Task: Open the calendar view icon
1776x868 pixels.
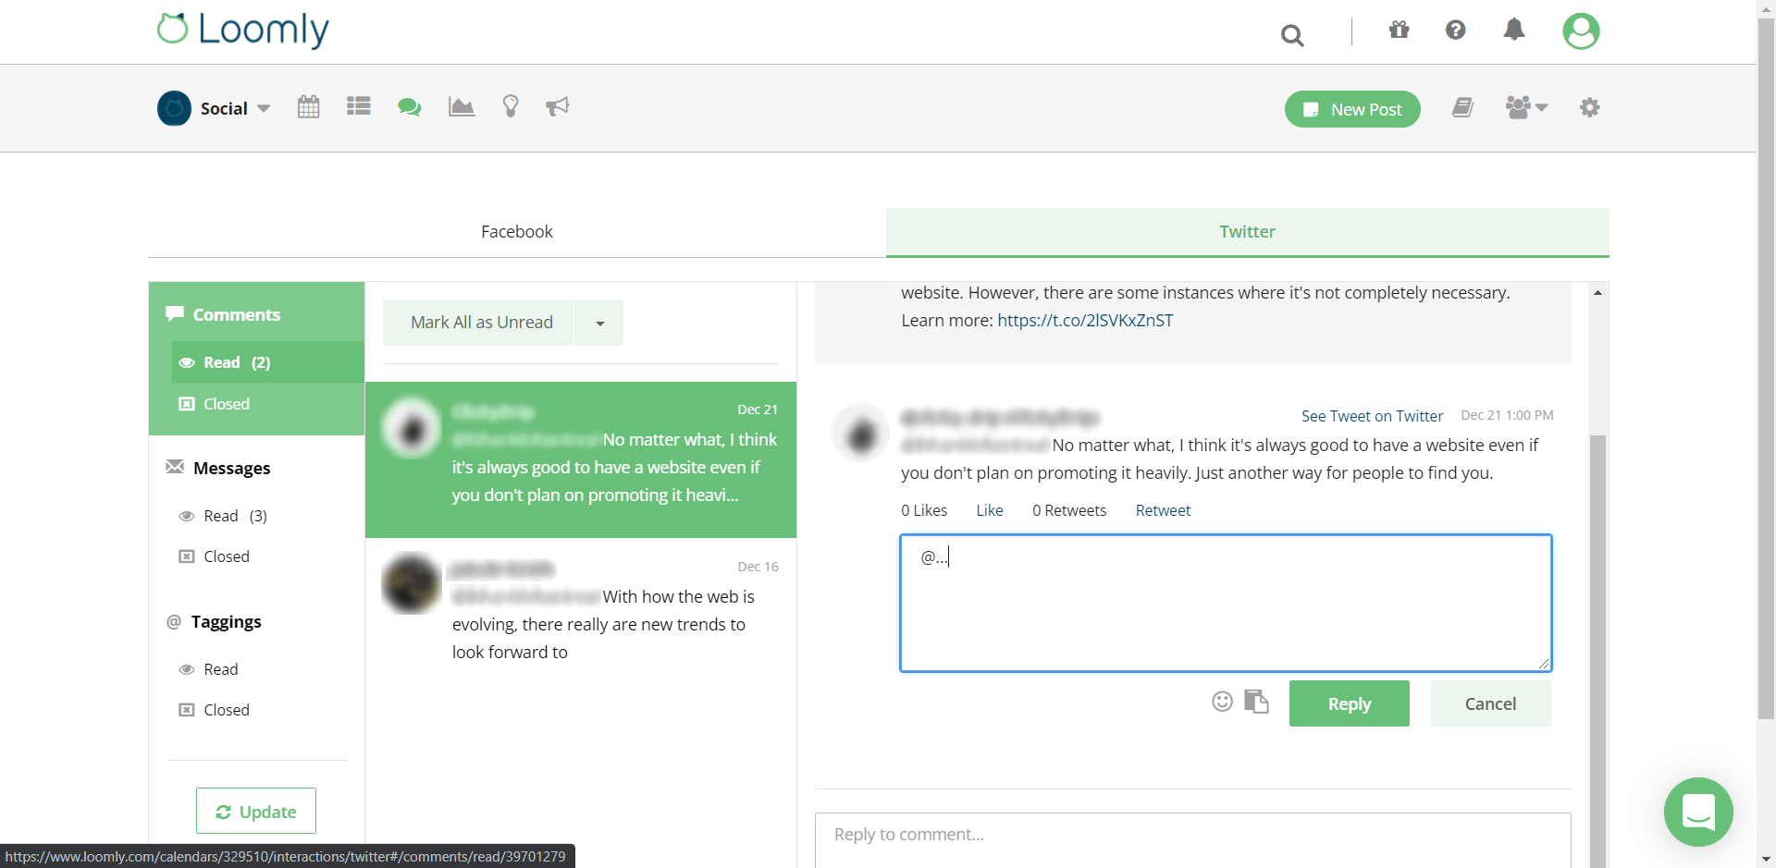Action: point(309,107)
